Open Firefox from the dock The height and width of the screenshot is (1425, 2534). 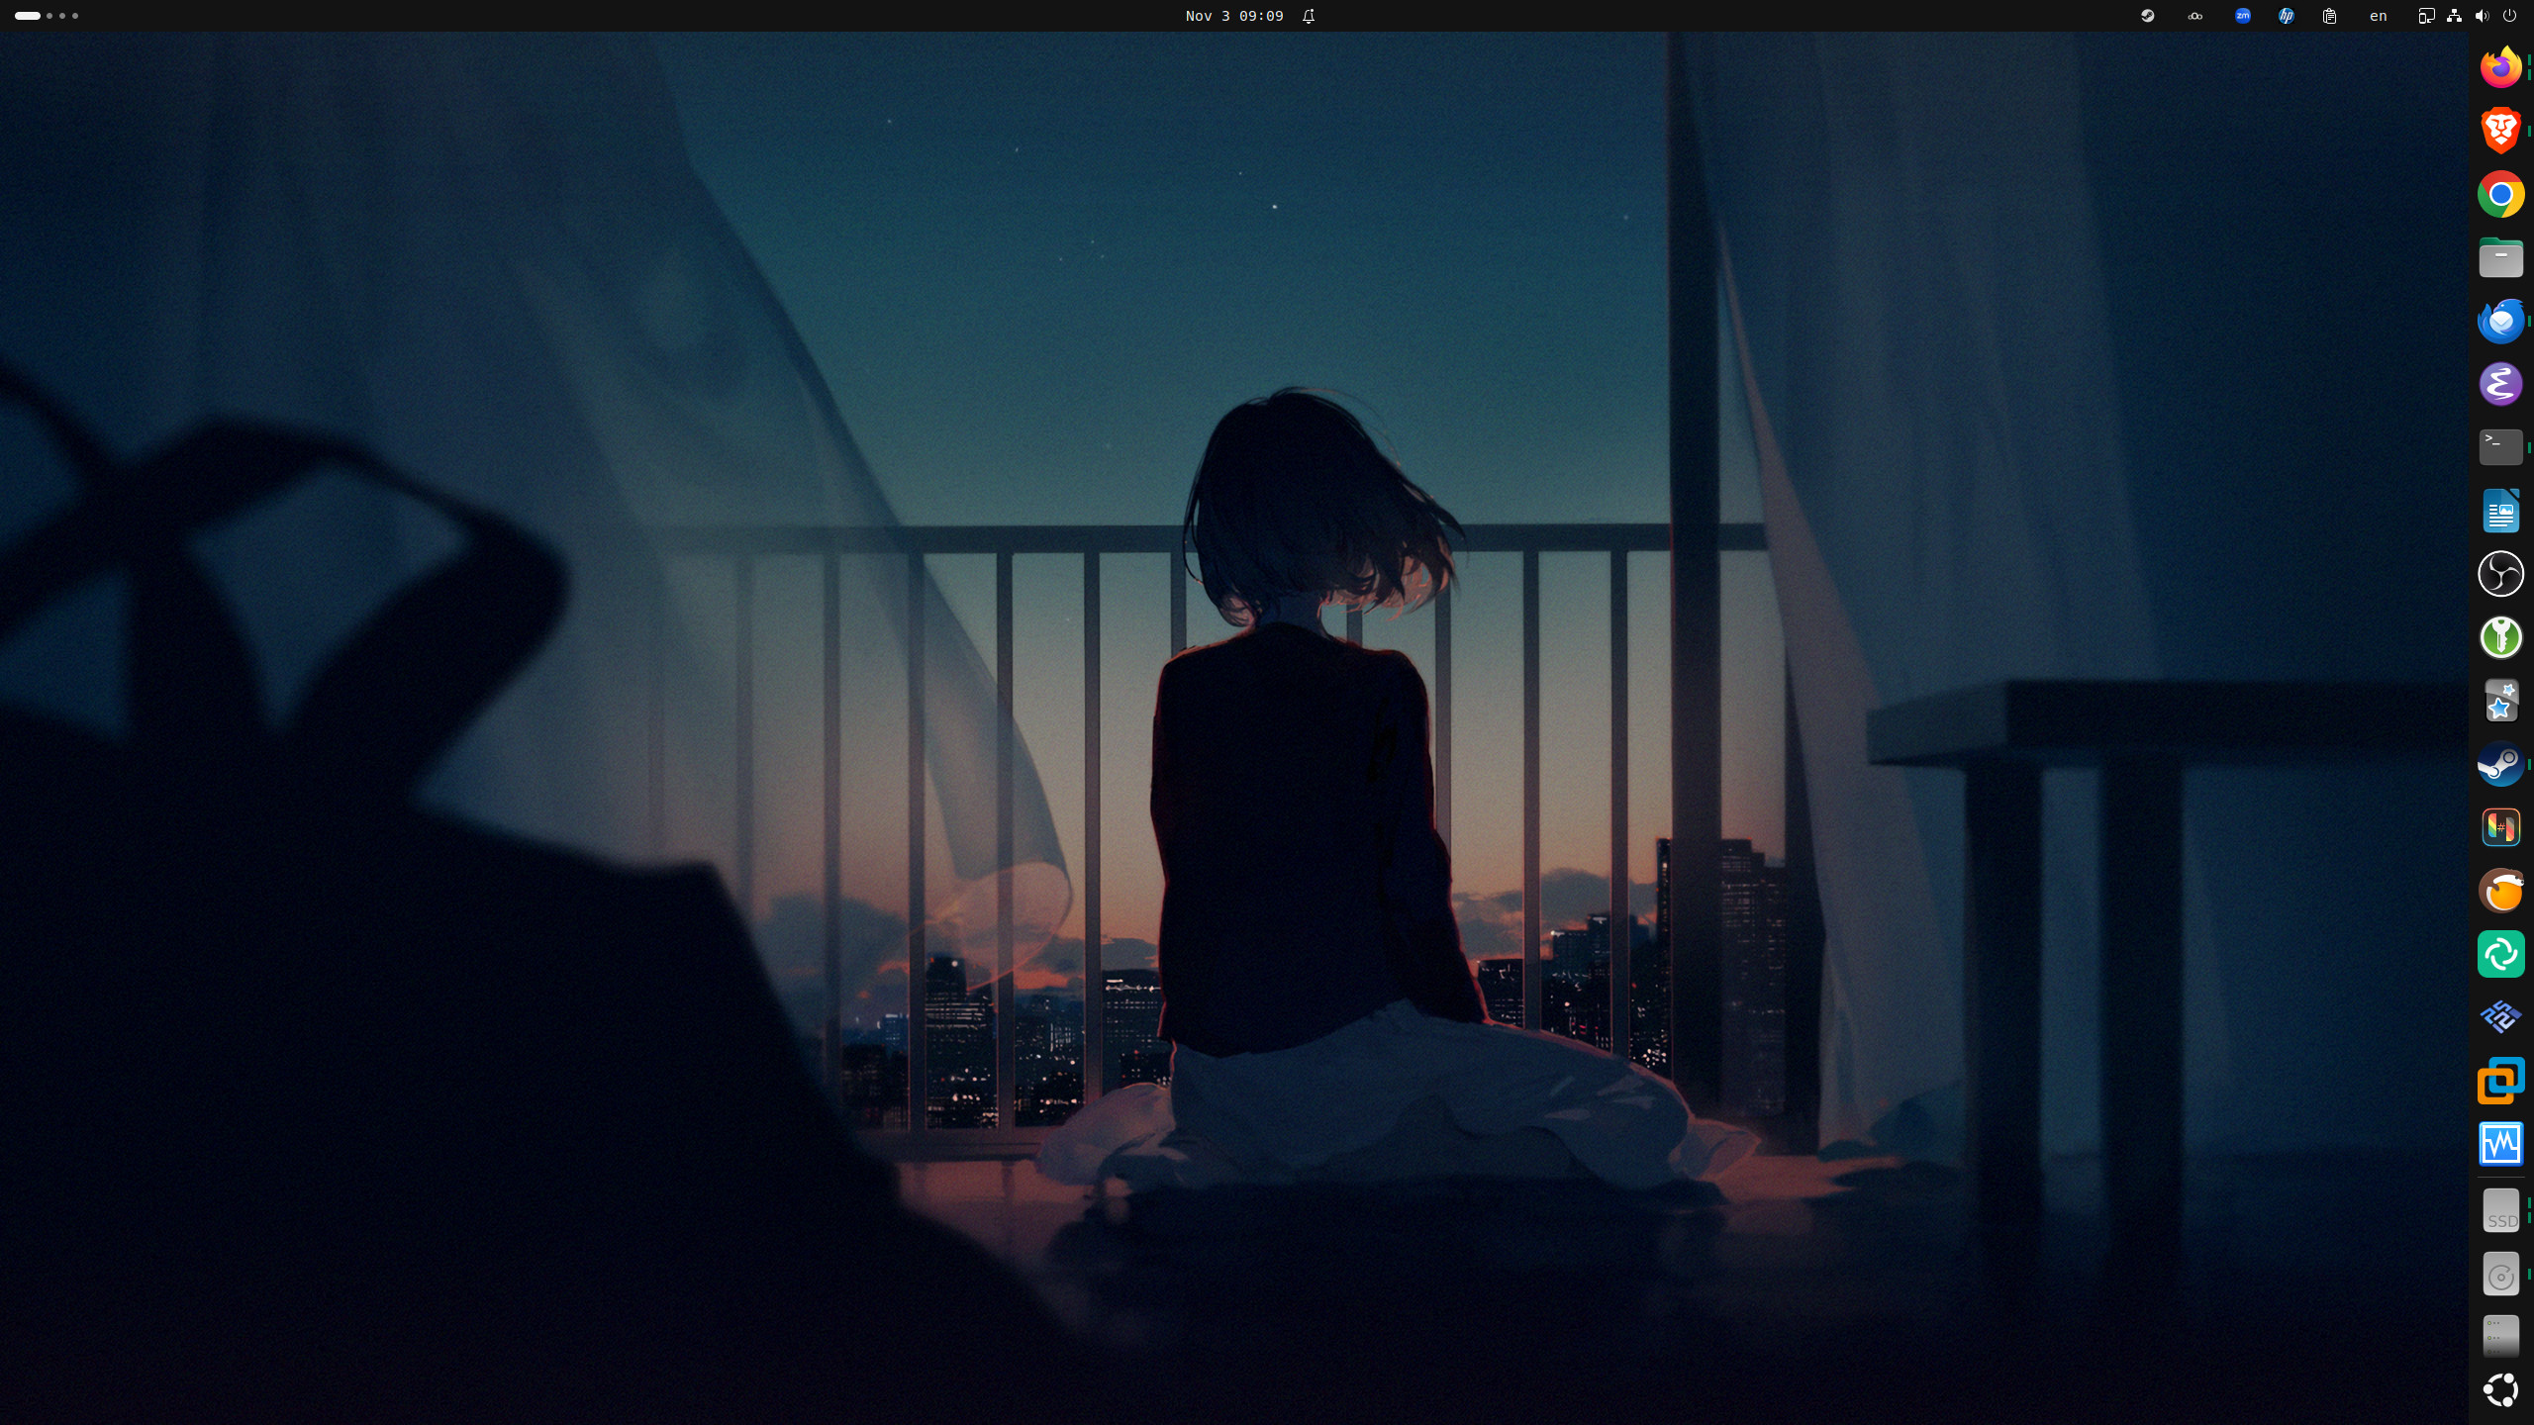pos(2500,67)
